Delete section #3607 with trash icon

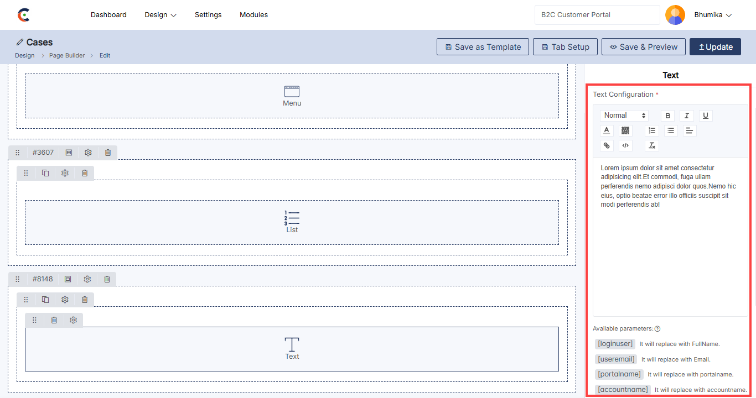tap(108, 153)
